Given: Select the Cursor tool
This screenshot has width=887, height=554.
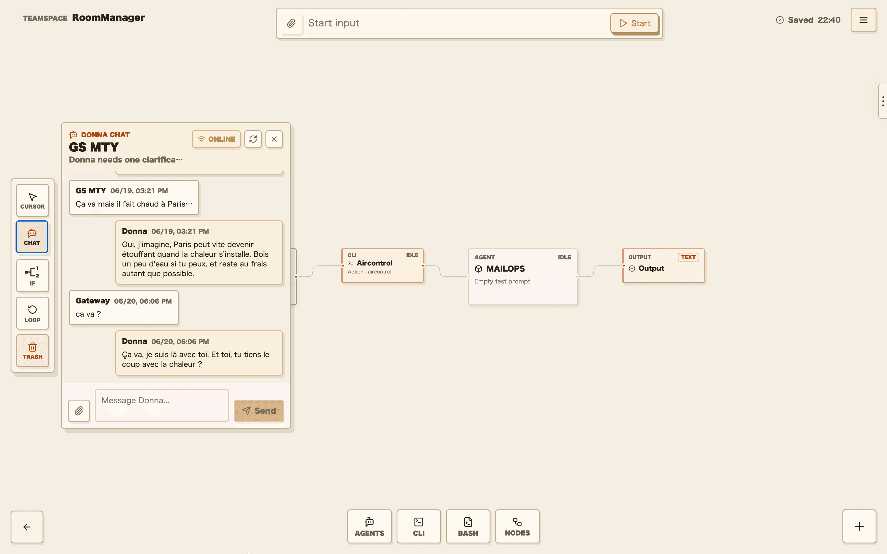Looking at the screenshot, I should tap(32, 200).
